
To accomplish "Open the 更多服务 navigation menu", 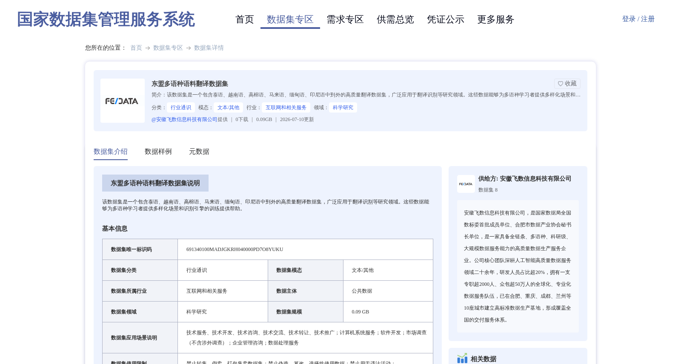I will [x=496, y=20].
